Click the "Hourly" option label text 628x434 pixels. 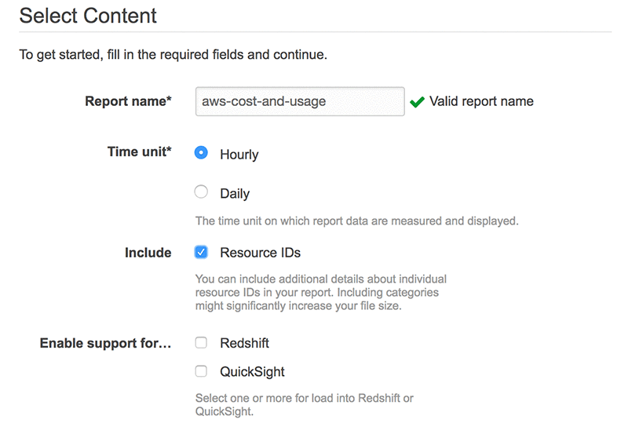click(x=239, y=155)
